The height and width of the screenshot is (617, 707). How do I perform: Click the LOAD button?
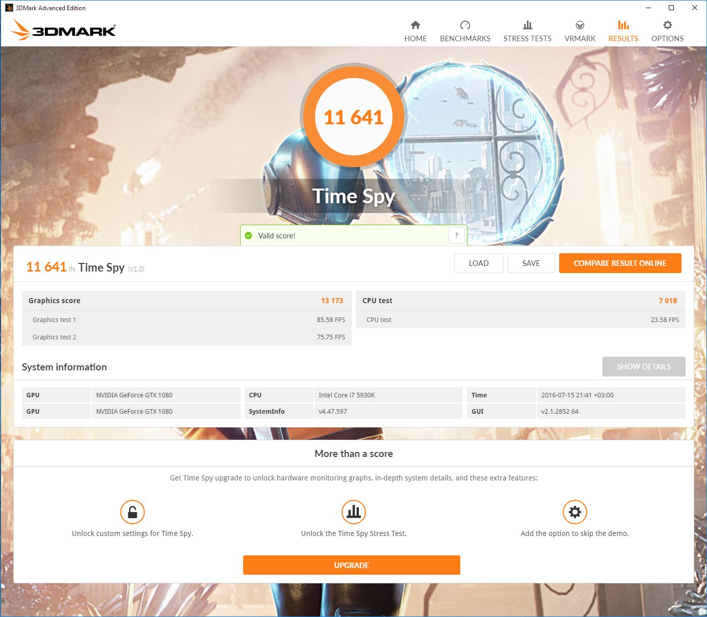click(x=479, y=263)
